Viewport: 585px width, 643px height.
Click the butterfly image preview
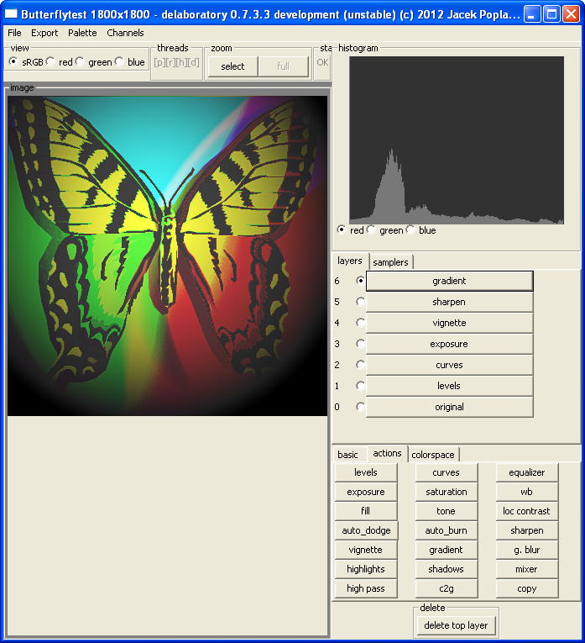click(x=167, y=256)
